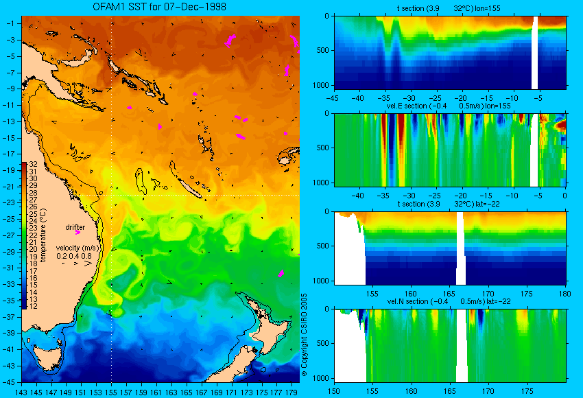This screenshot has width=583, height=398.
Task: Click the dark red 32°C color in legend
Action: (x=24, y=164)
